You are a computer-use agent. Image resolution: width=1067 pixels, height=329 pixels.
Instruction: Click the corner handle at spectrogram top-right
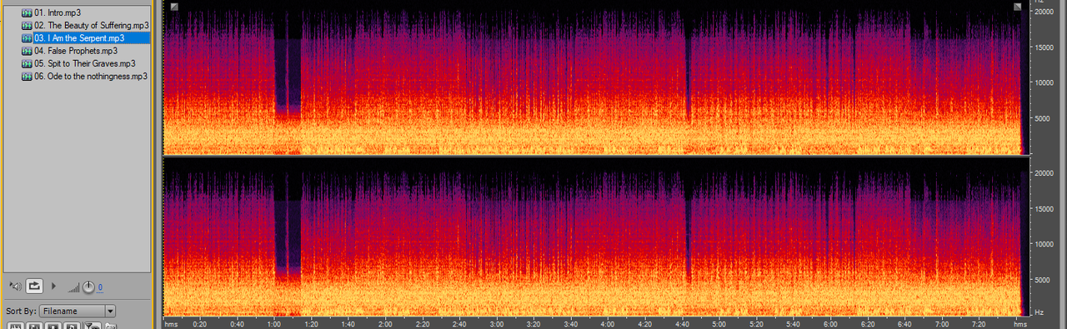point(1018,7)
